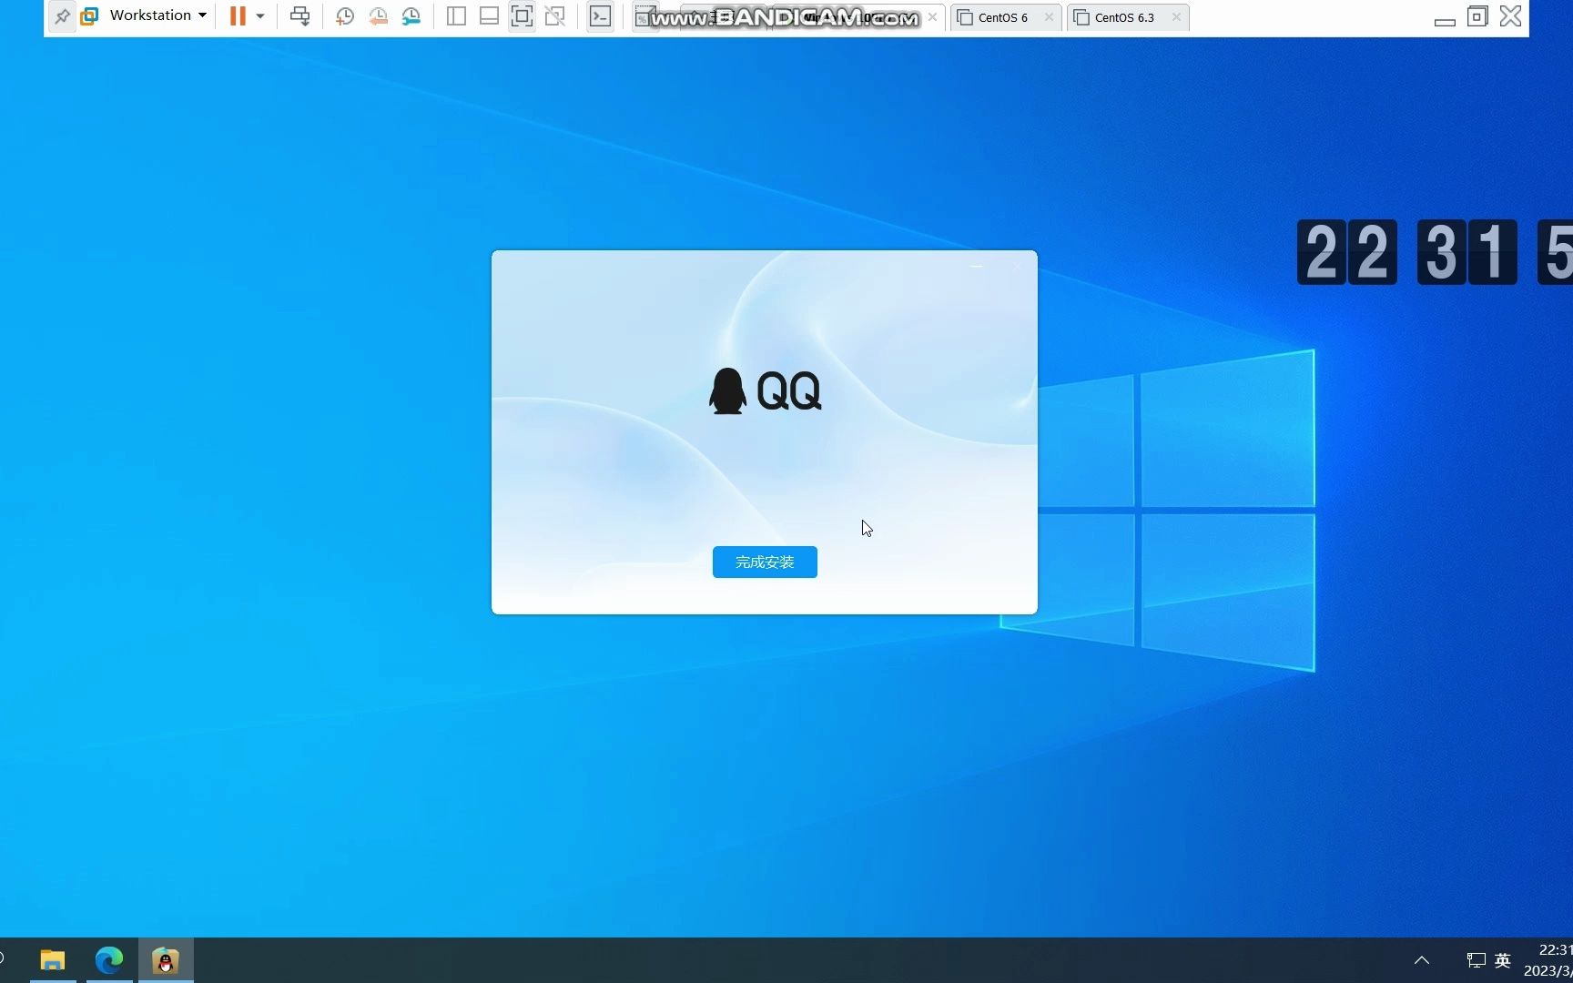Open the Snapshot Manager
Image resolution: width=1573 pixels, height=983 pixels.
coord(411,15)
